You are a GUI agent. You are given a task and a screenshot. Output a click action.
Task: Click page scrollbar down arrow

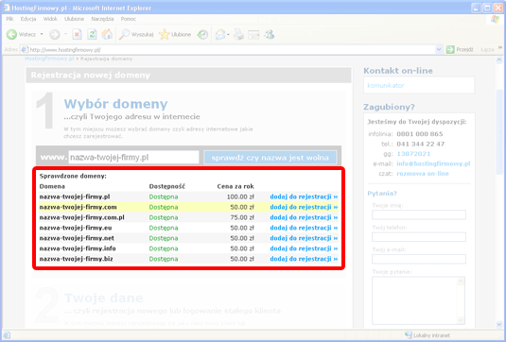pos(499,324)
